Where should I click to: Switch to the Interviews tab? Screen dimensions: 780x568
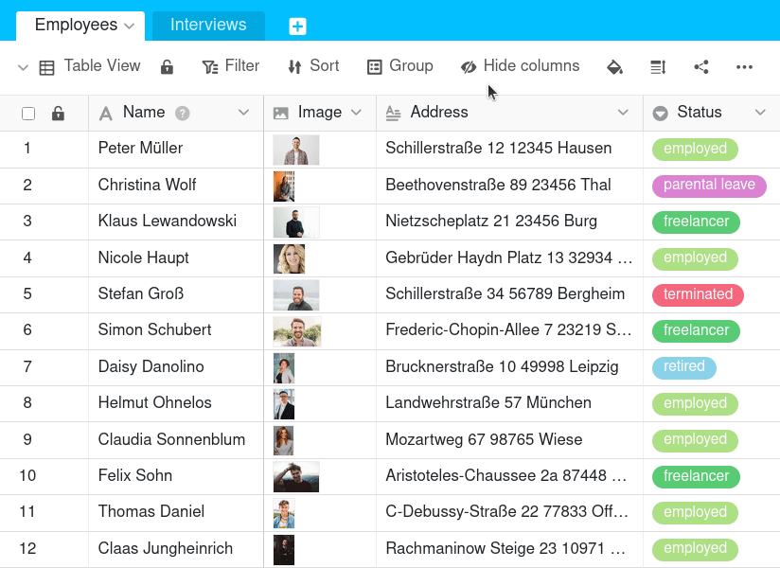[x=208, y=26]
